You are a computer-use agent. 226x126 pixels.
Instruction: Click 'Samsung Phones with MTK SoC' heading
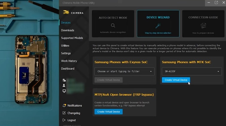(x=186, y=62)
